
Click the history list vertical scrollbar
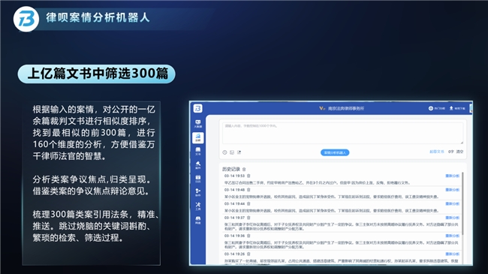coord(462,203)
